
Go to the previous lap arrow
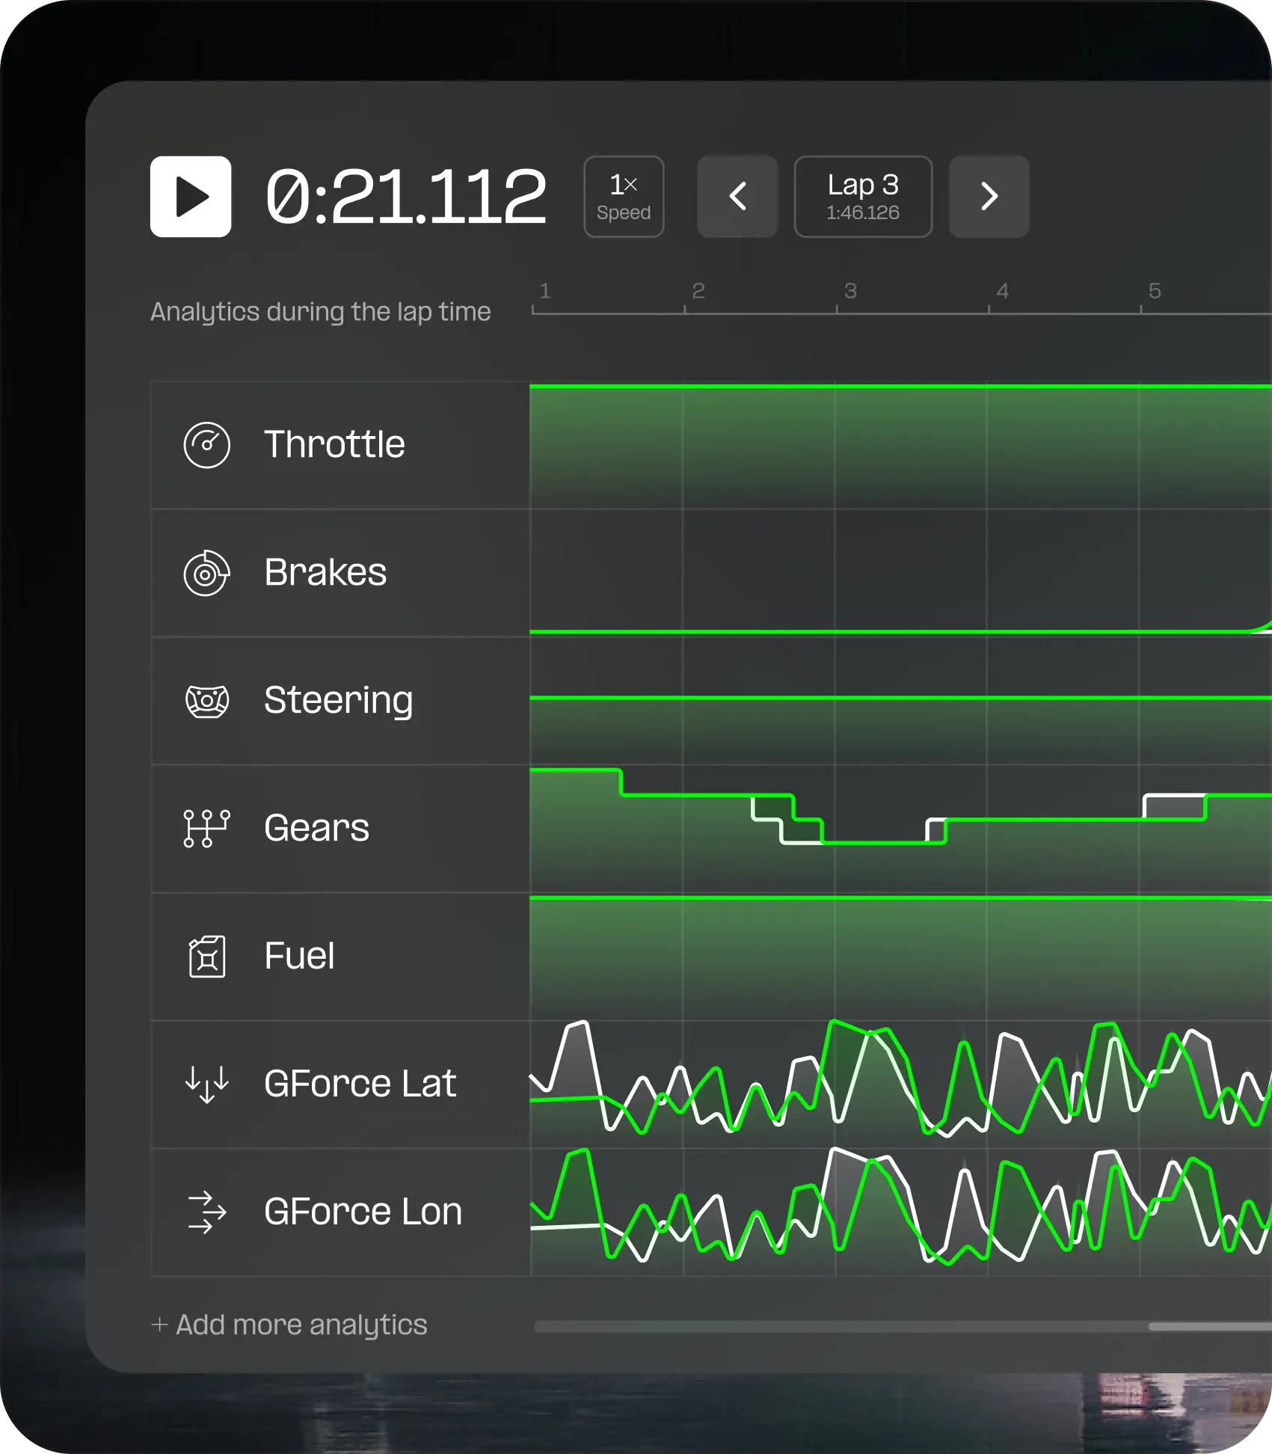(x=737, y=197)
